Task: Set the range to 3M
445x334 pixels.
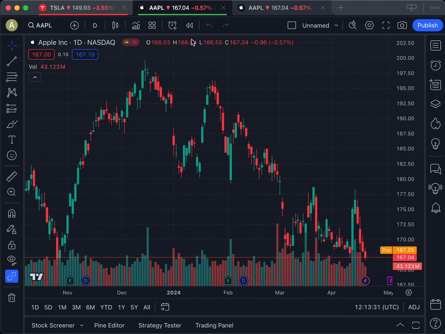Action: click(76, 307)
